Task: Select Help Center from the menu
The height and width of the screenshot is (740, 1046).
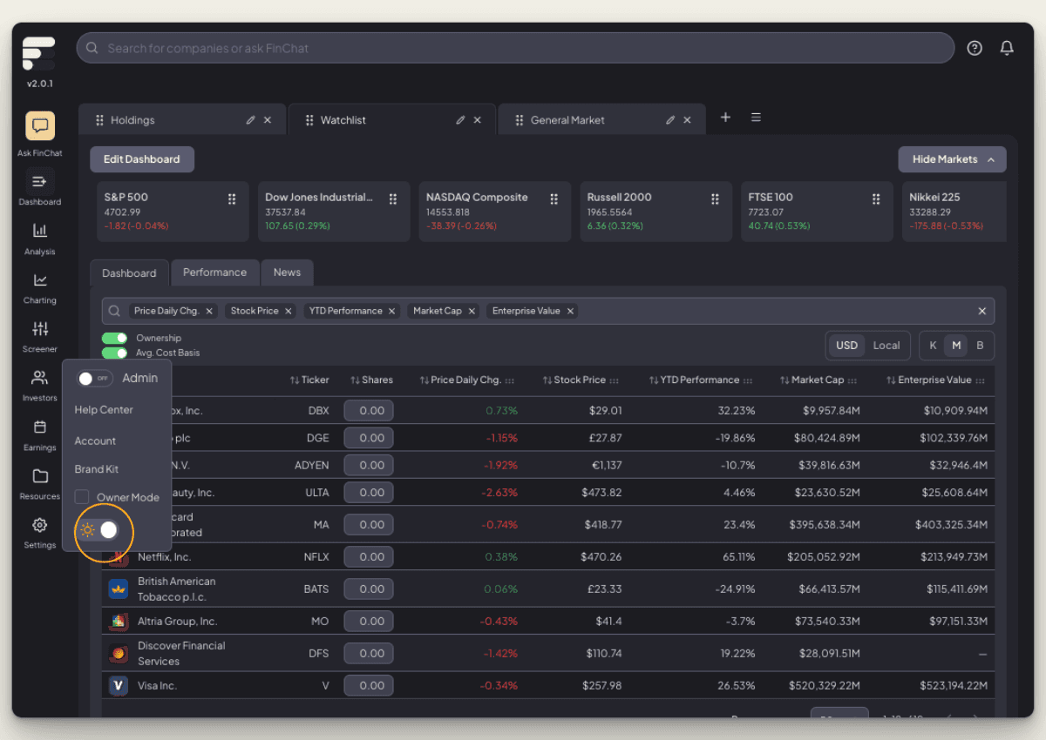Action: coord(104,410)
